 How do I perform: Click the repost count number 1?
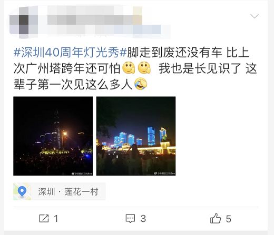(x=56, y=219)
